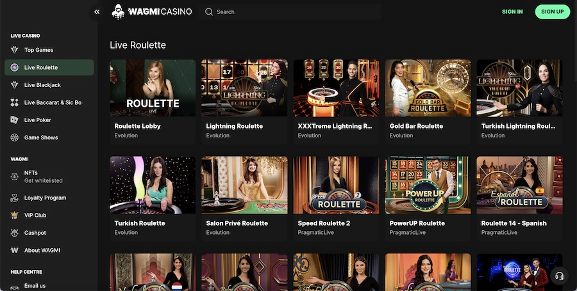
Task: Open the Roulette Lobby game thumbnail
Action: point(153,88)
